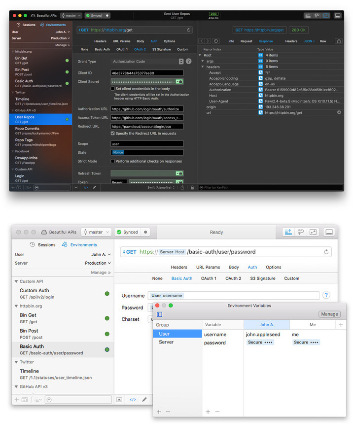
Task: Open the Grant Type Authorization Code combo box
Action: 147,62
